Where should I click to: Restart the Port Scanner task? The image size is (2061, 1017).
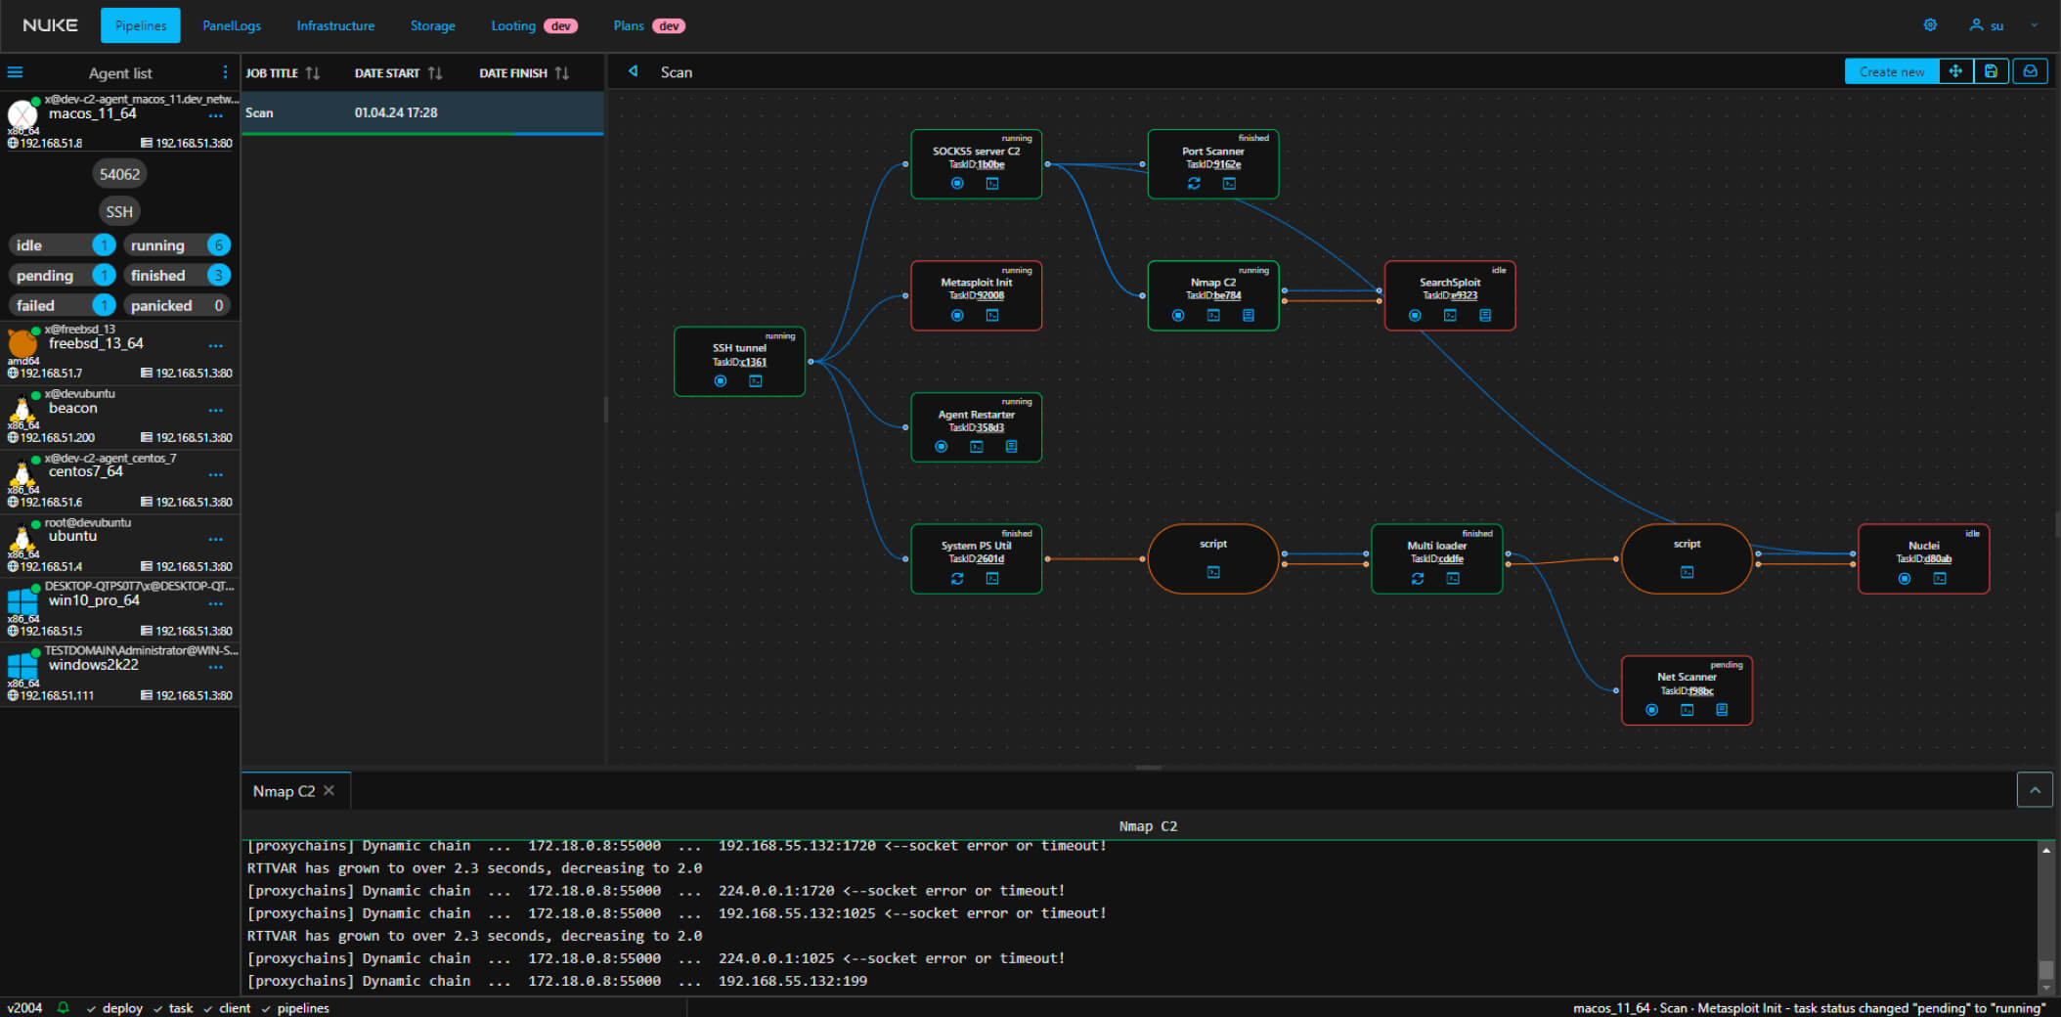(x=1194, y=184)
